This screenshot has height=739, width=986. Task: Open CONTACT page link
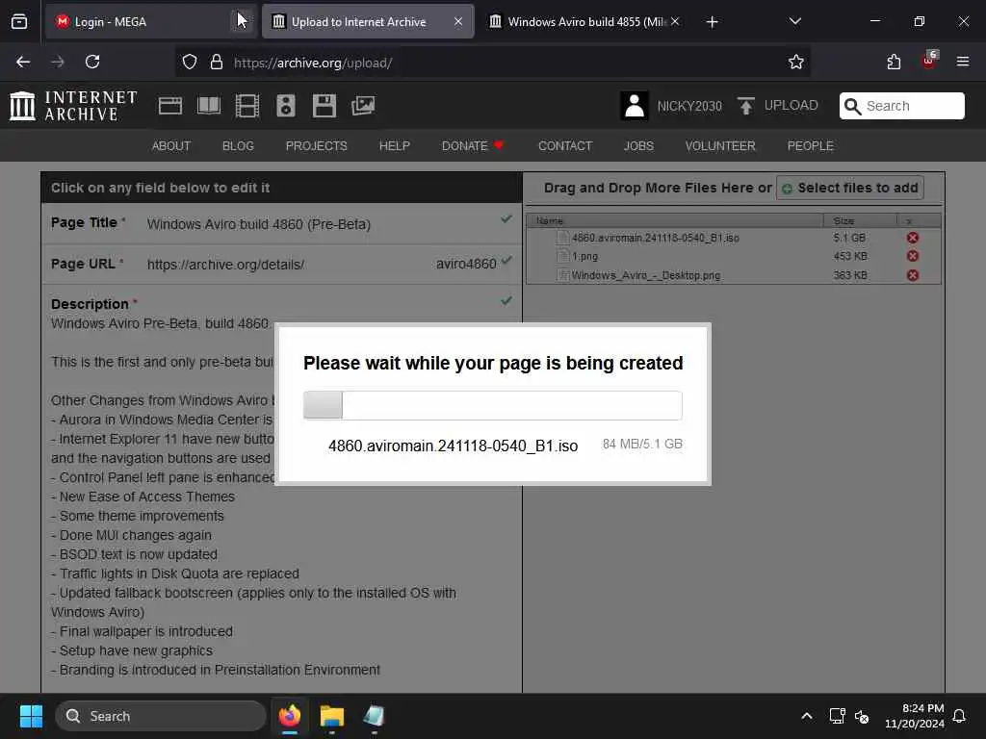pyautogui.click(x=565, y=146)
